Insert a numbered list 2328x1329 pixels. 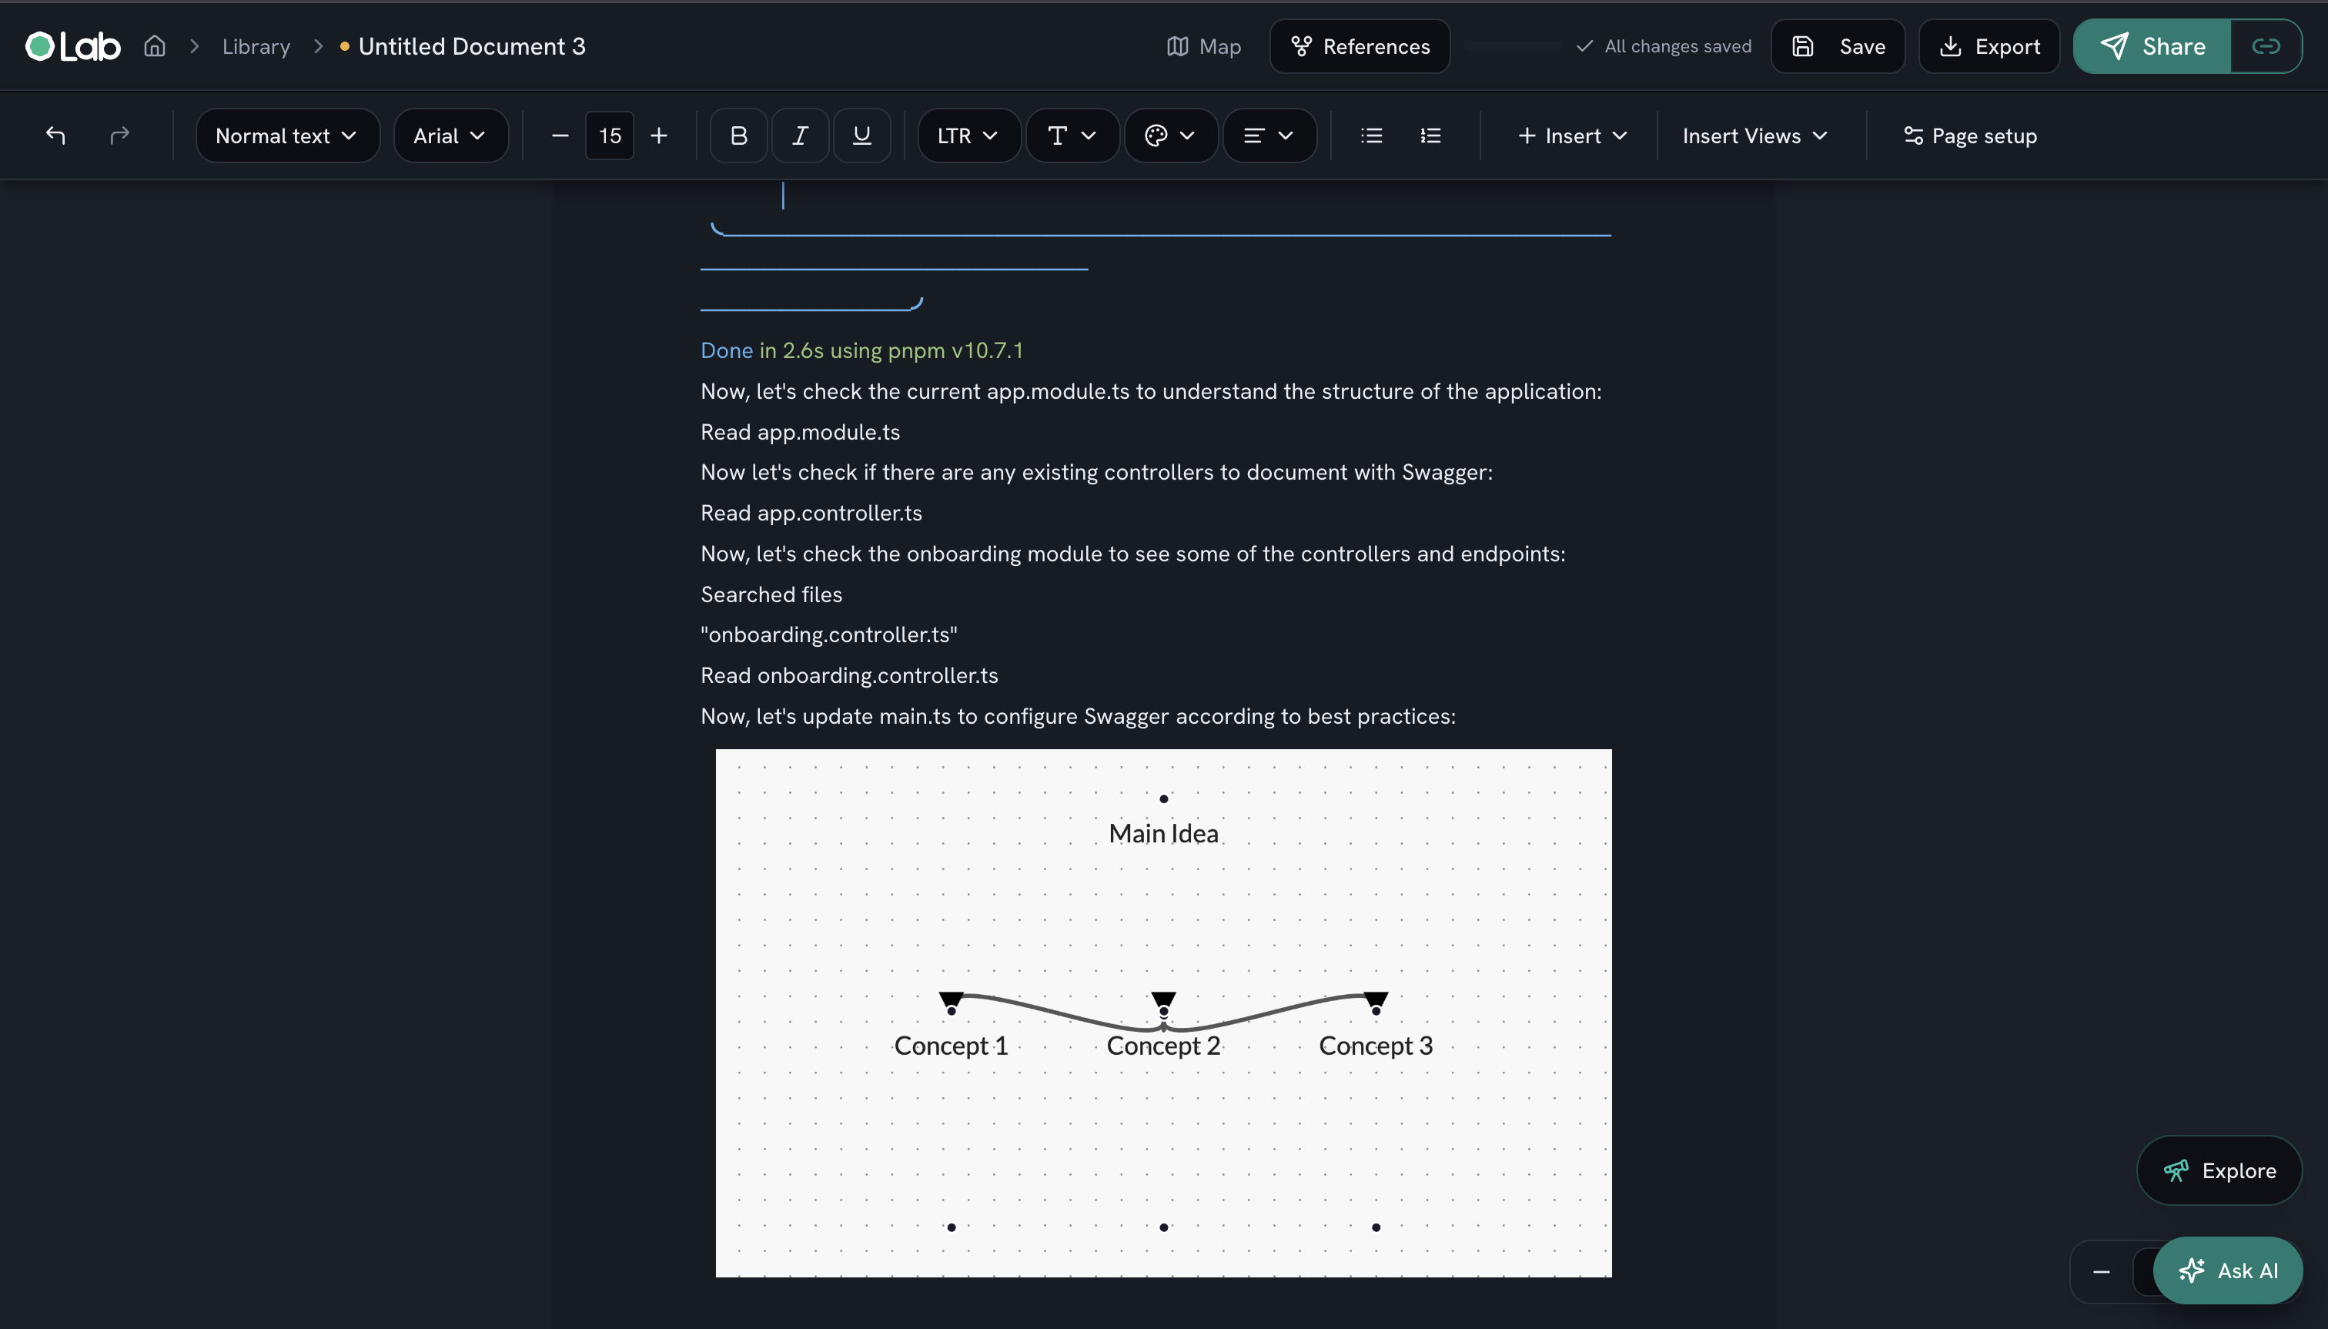[1431, 136]
